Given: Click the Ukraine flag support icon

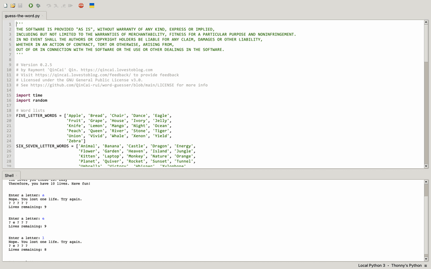Looking at the screenshot, I should click(x=92, y=5).
